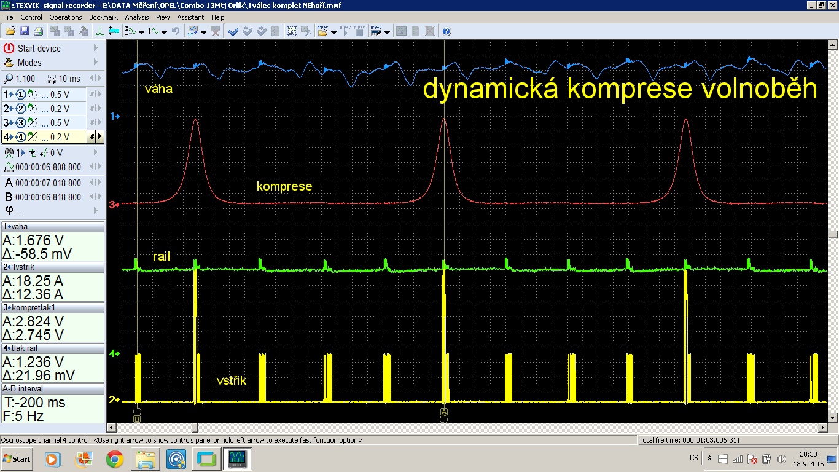Open the Control menu
This screenshot has width=839, height=472.
(x=31, y=17)
